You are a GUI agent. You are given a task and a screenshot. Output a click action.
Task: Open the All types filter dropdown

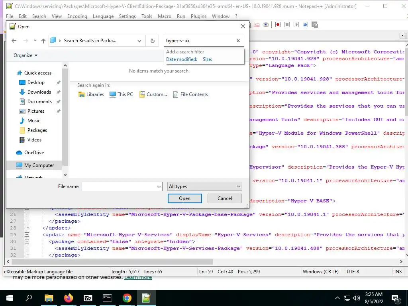point(204,186)
